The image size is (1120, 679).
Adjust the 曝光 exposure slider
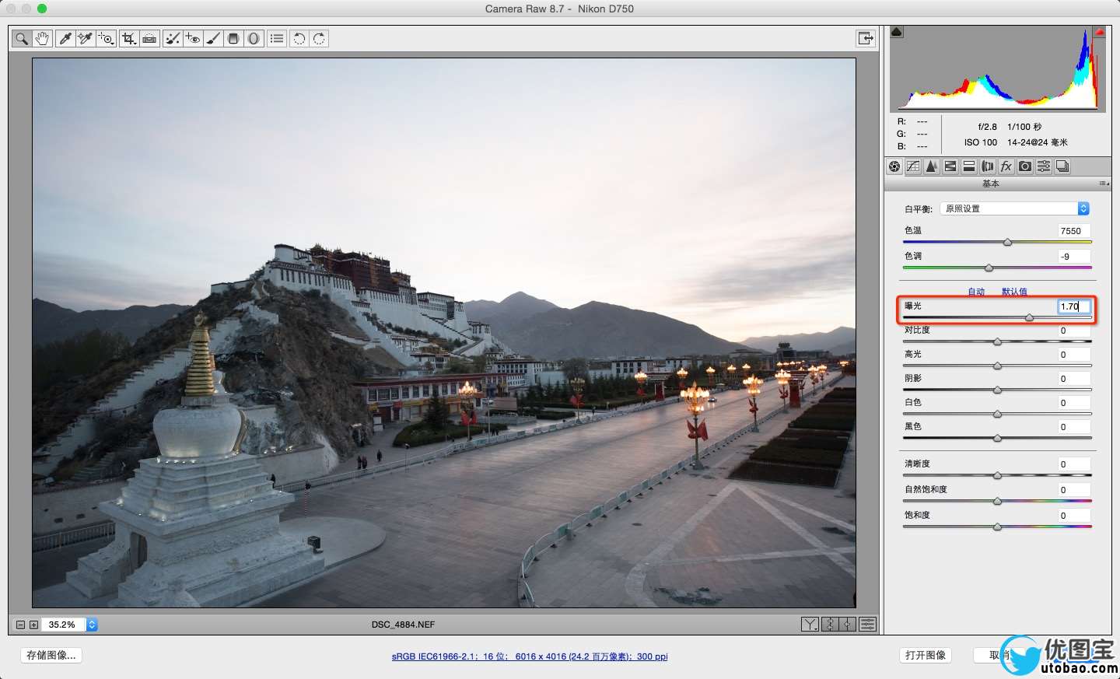pos(1030,317)
